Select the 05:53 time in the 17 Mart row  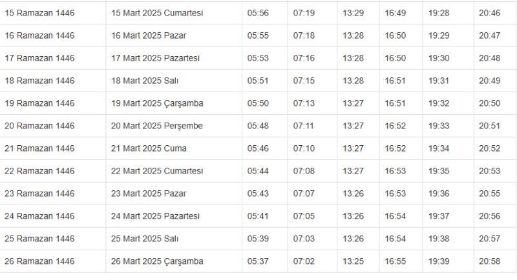(258, 58)
